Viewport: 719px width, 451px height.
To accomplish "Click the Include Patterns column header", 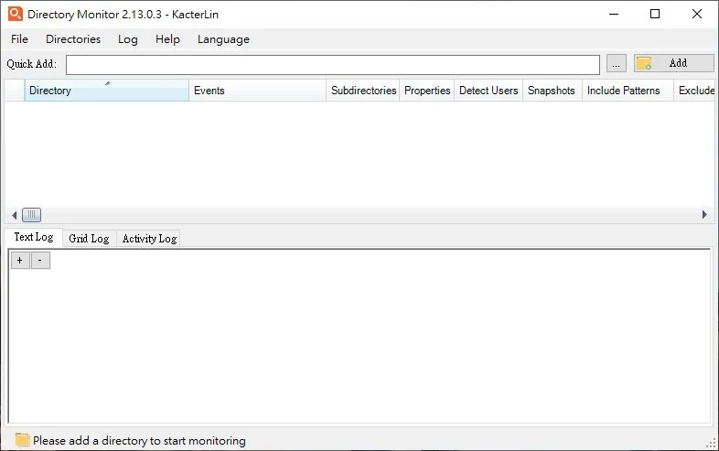I will click(x=628, y=91).
